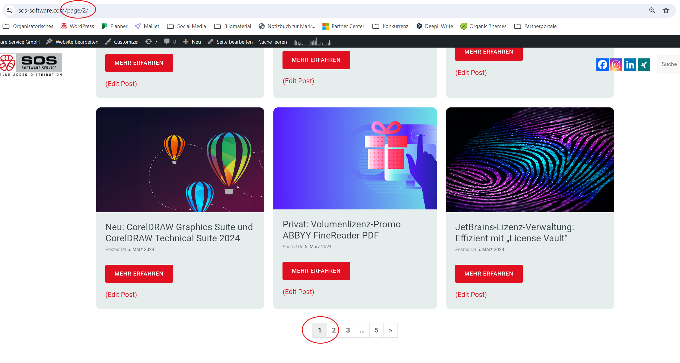Click the SOS Software Service logo
The width and height of the screenshot is (680, 363).
(x=31, y=65)
